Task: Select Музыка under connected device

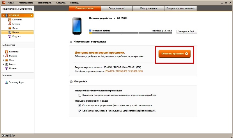Action: click(14, 24)
